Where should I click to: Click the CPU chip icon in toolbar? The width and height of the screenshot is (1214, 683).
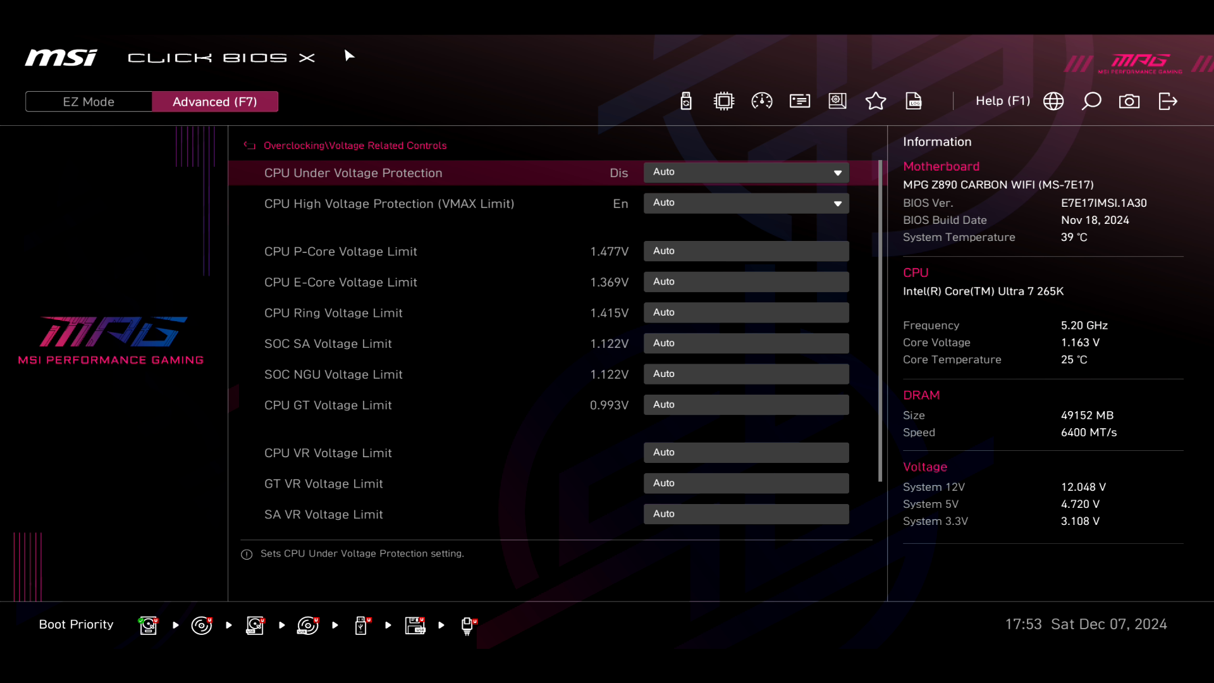click(723, 101)
